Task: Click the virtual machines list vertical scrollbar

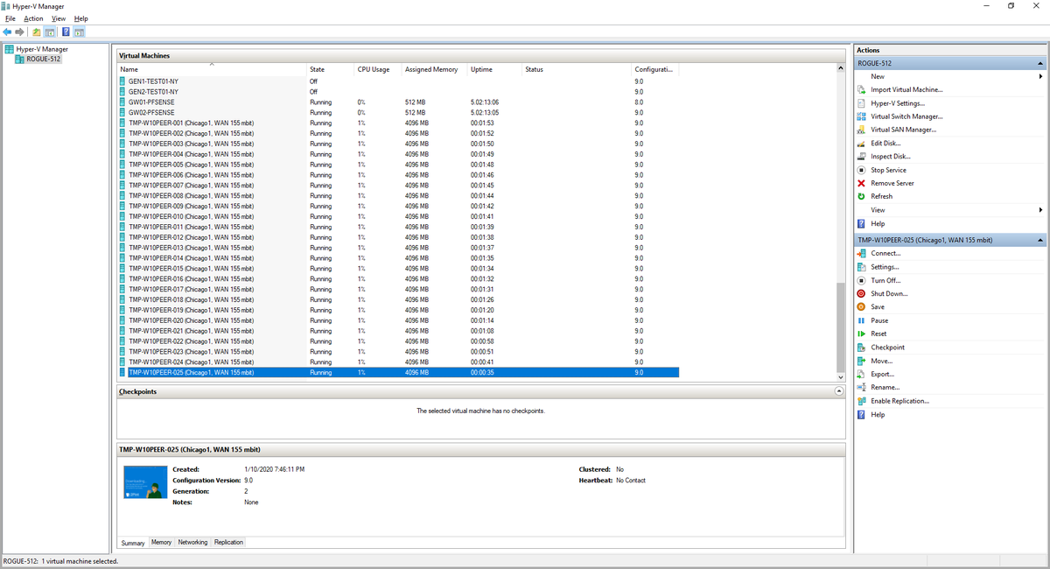Action: tap(841, 327)
